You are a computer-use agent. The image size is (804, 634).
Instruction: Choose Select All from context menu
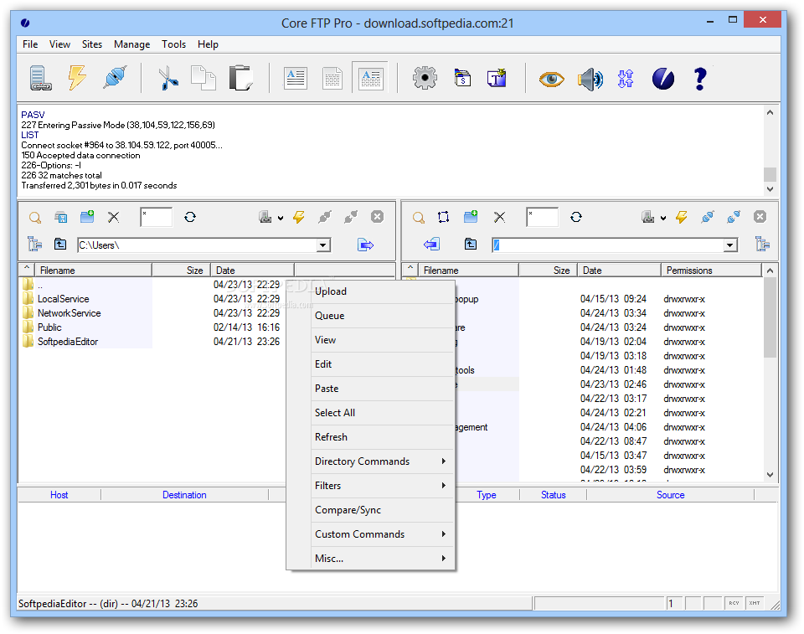(383, 412)
